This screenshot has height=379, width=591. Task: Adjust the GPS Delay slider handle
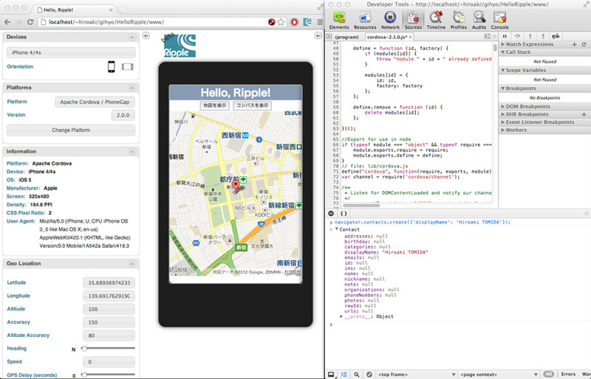84,375
